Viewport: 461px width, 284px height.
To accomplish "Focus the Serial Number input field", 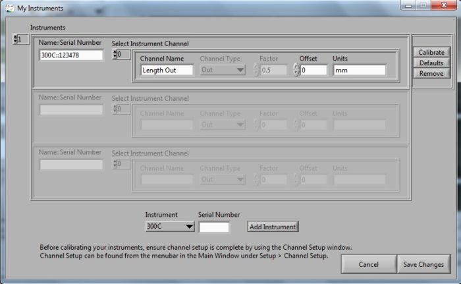I will (x=214, y=227).
